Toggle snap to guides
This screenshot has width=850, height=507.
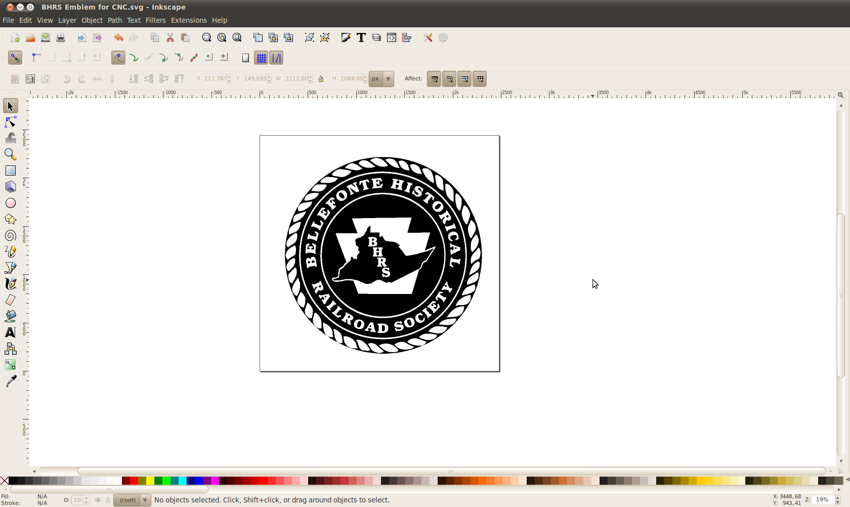point(276,58)
